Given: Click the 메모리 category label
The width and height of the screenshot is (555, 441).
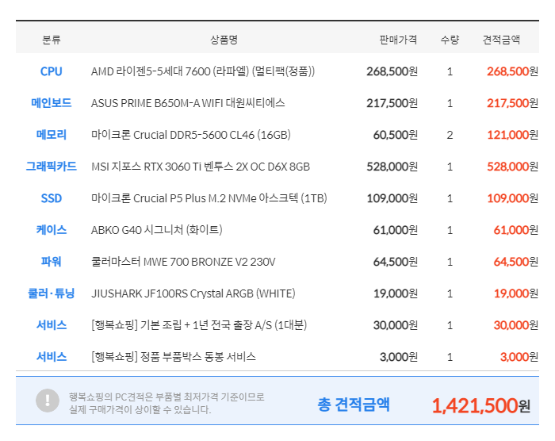Looking at the screenshot, I should point(52,135).
